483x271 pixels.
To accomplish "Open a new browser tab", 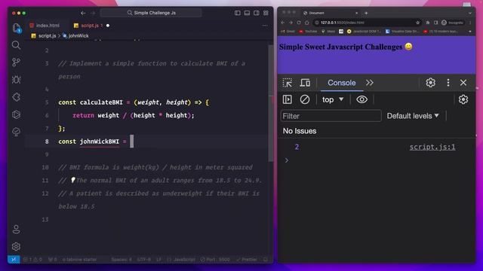I will (x=366, y=13).
